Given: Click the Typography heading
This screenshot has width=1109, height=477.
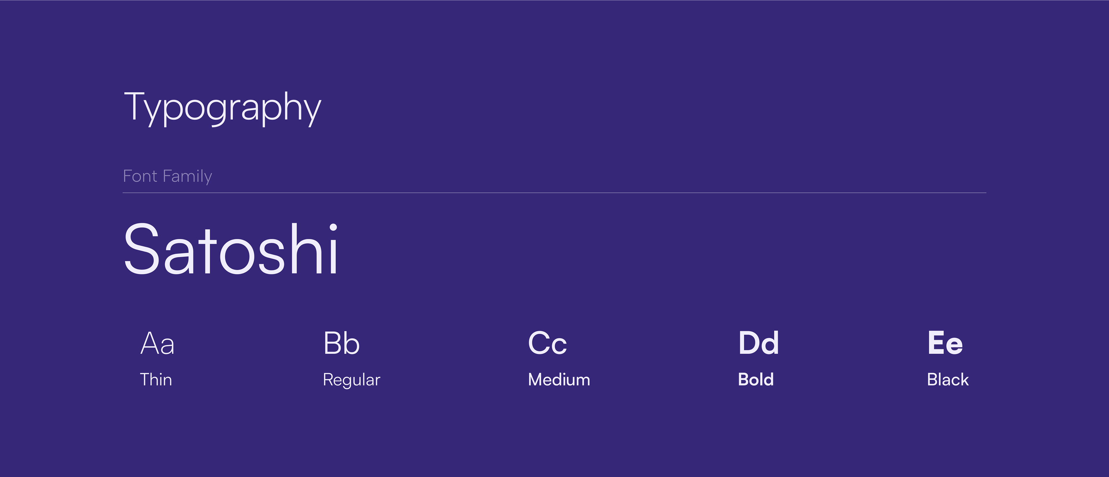Looking at the screenshot, I should point(223,109).
